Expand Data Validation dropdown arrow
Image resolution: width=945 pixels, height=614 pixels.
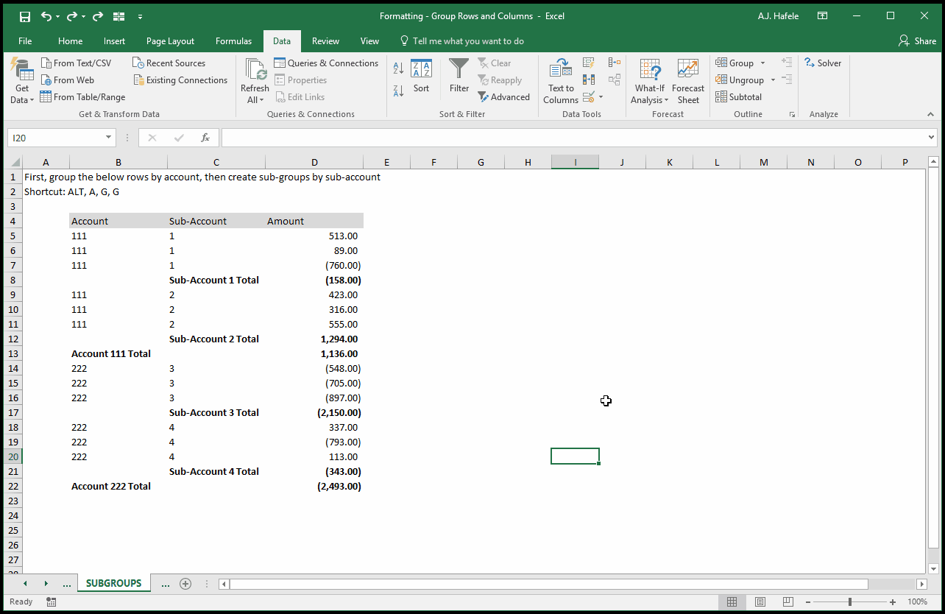(601, 97)
